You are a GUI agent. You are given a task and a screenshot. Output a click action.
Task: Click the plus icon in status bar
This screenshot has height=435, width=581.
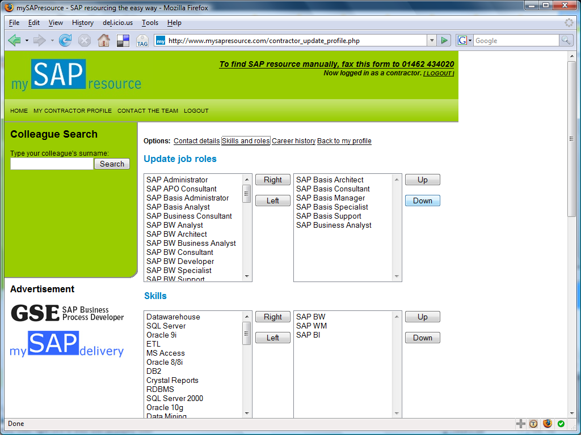521,424
